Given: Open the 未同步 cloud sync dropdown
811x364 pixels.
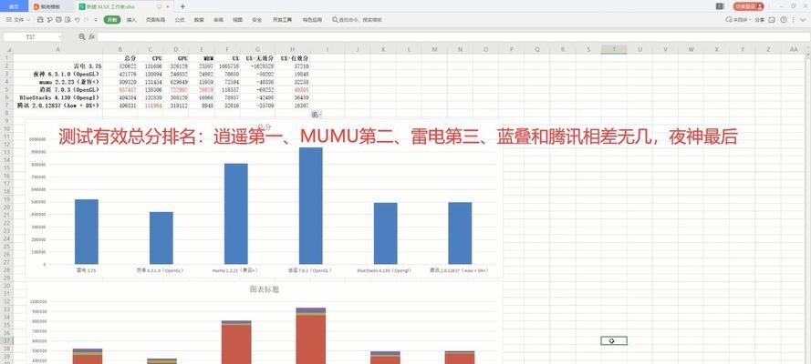Looking at the screenshot, I should coord(737,20).
